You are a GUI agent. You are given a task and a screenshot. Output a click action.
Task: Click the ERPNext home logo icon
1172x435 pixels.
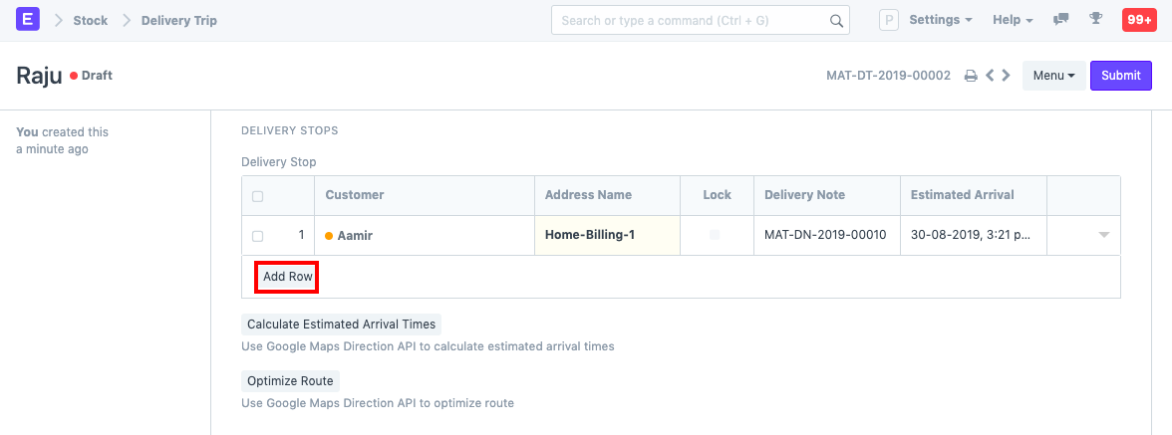coord(28,20)
